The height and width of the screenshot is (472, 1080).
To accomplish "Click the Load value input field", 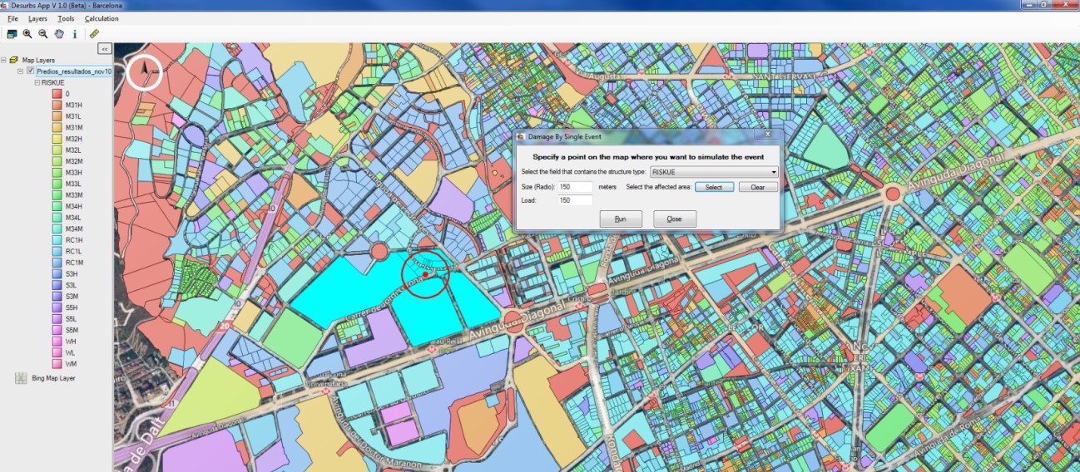I will coord(575,200).
